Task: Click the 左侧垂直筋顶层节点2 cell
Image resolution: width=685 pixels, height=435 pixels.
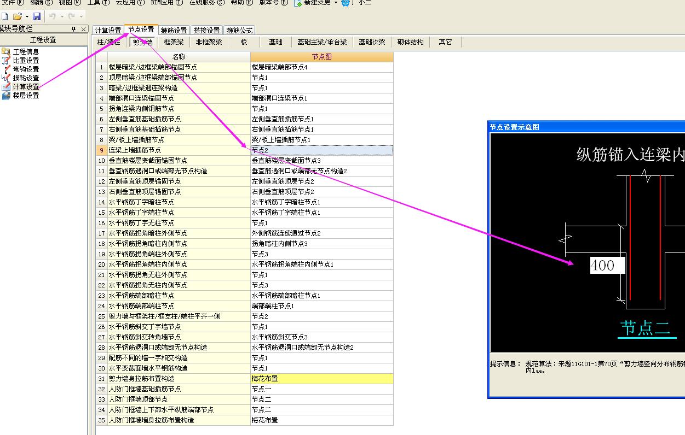Action: (x=322, y=181)
